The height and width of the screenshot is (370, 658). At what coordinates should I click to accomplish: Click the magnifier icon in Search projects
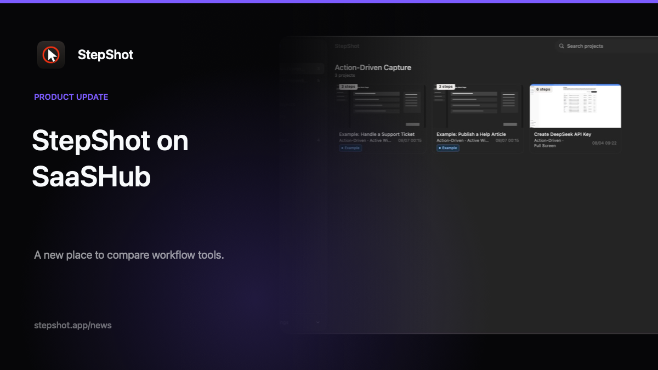coord(561,46)
